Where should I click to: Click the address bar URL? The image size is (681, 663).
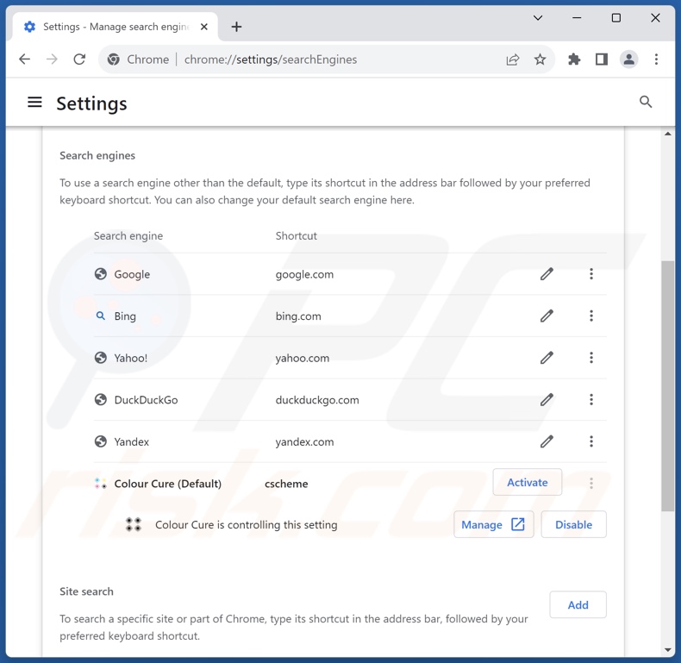click(x=271, y=59)
